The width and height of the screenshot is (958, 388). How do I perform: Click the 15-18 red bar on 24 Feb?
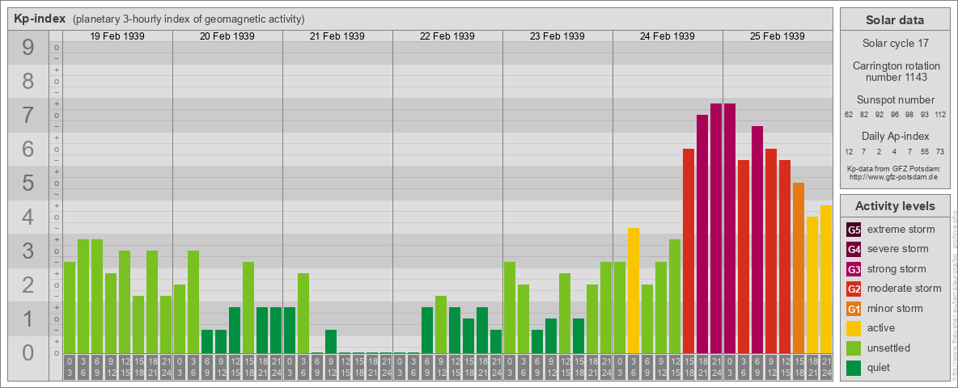(x=689, y=251)
